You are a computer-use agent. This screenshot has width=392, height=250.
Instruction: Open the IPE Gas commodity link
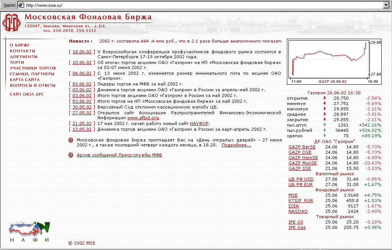click(297, 228)
